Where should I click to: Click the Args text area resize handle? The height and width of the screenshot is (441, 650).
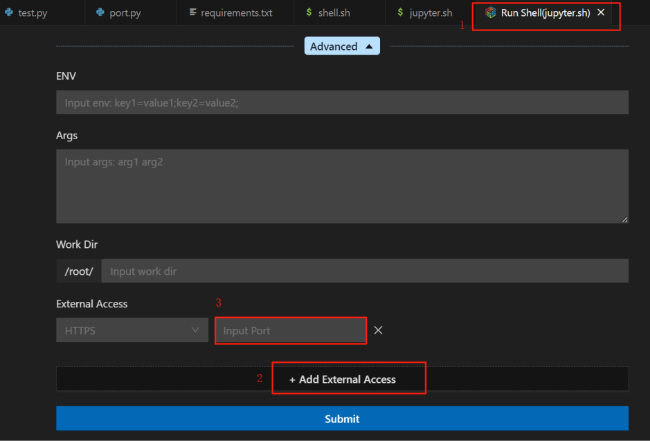pyautogui.click(x=624, y=219)
